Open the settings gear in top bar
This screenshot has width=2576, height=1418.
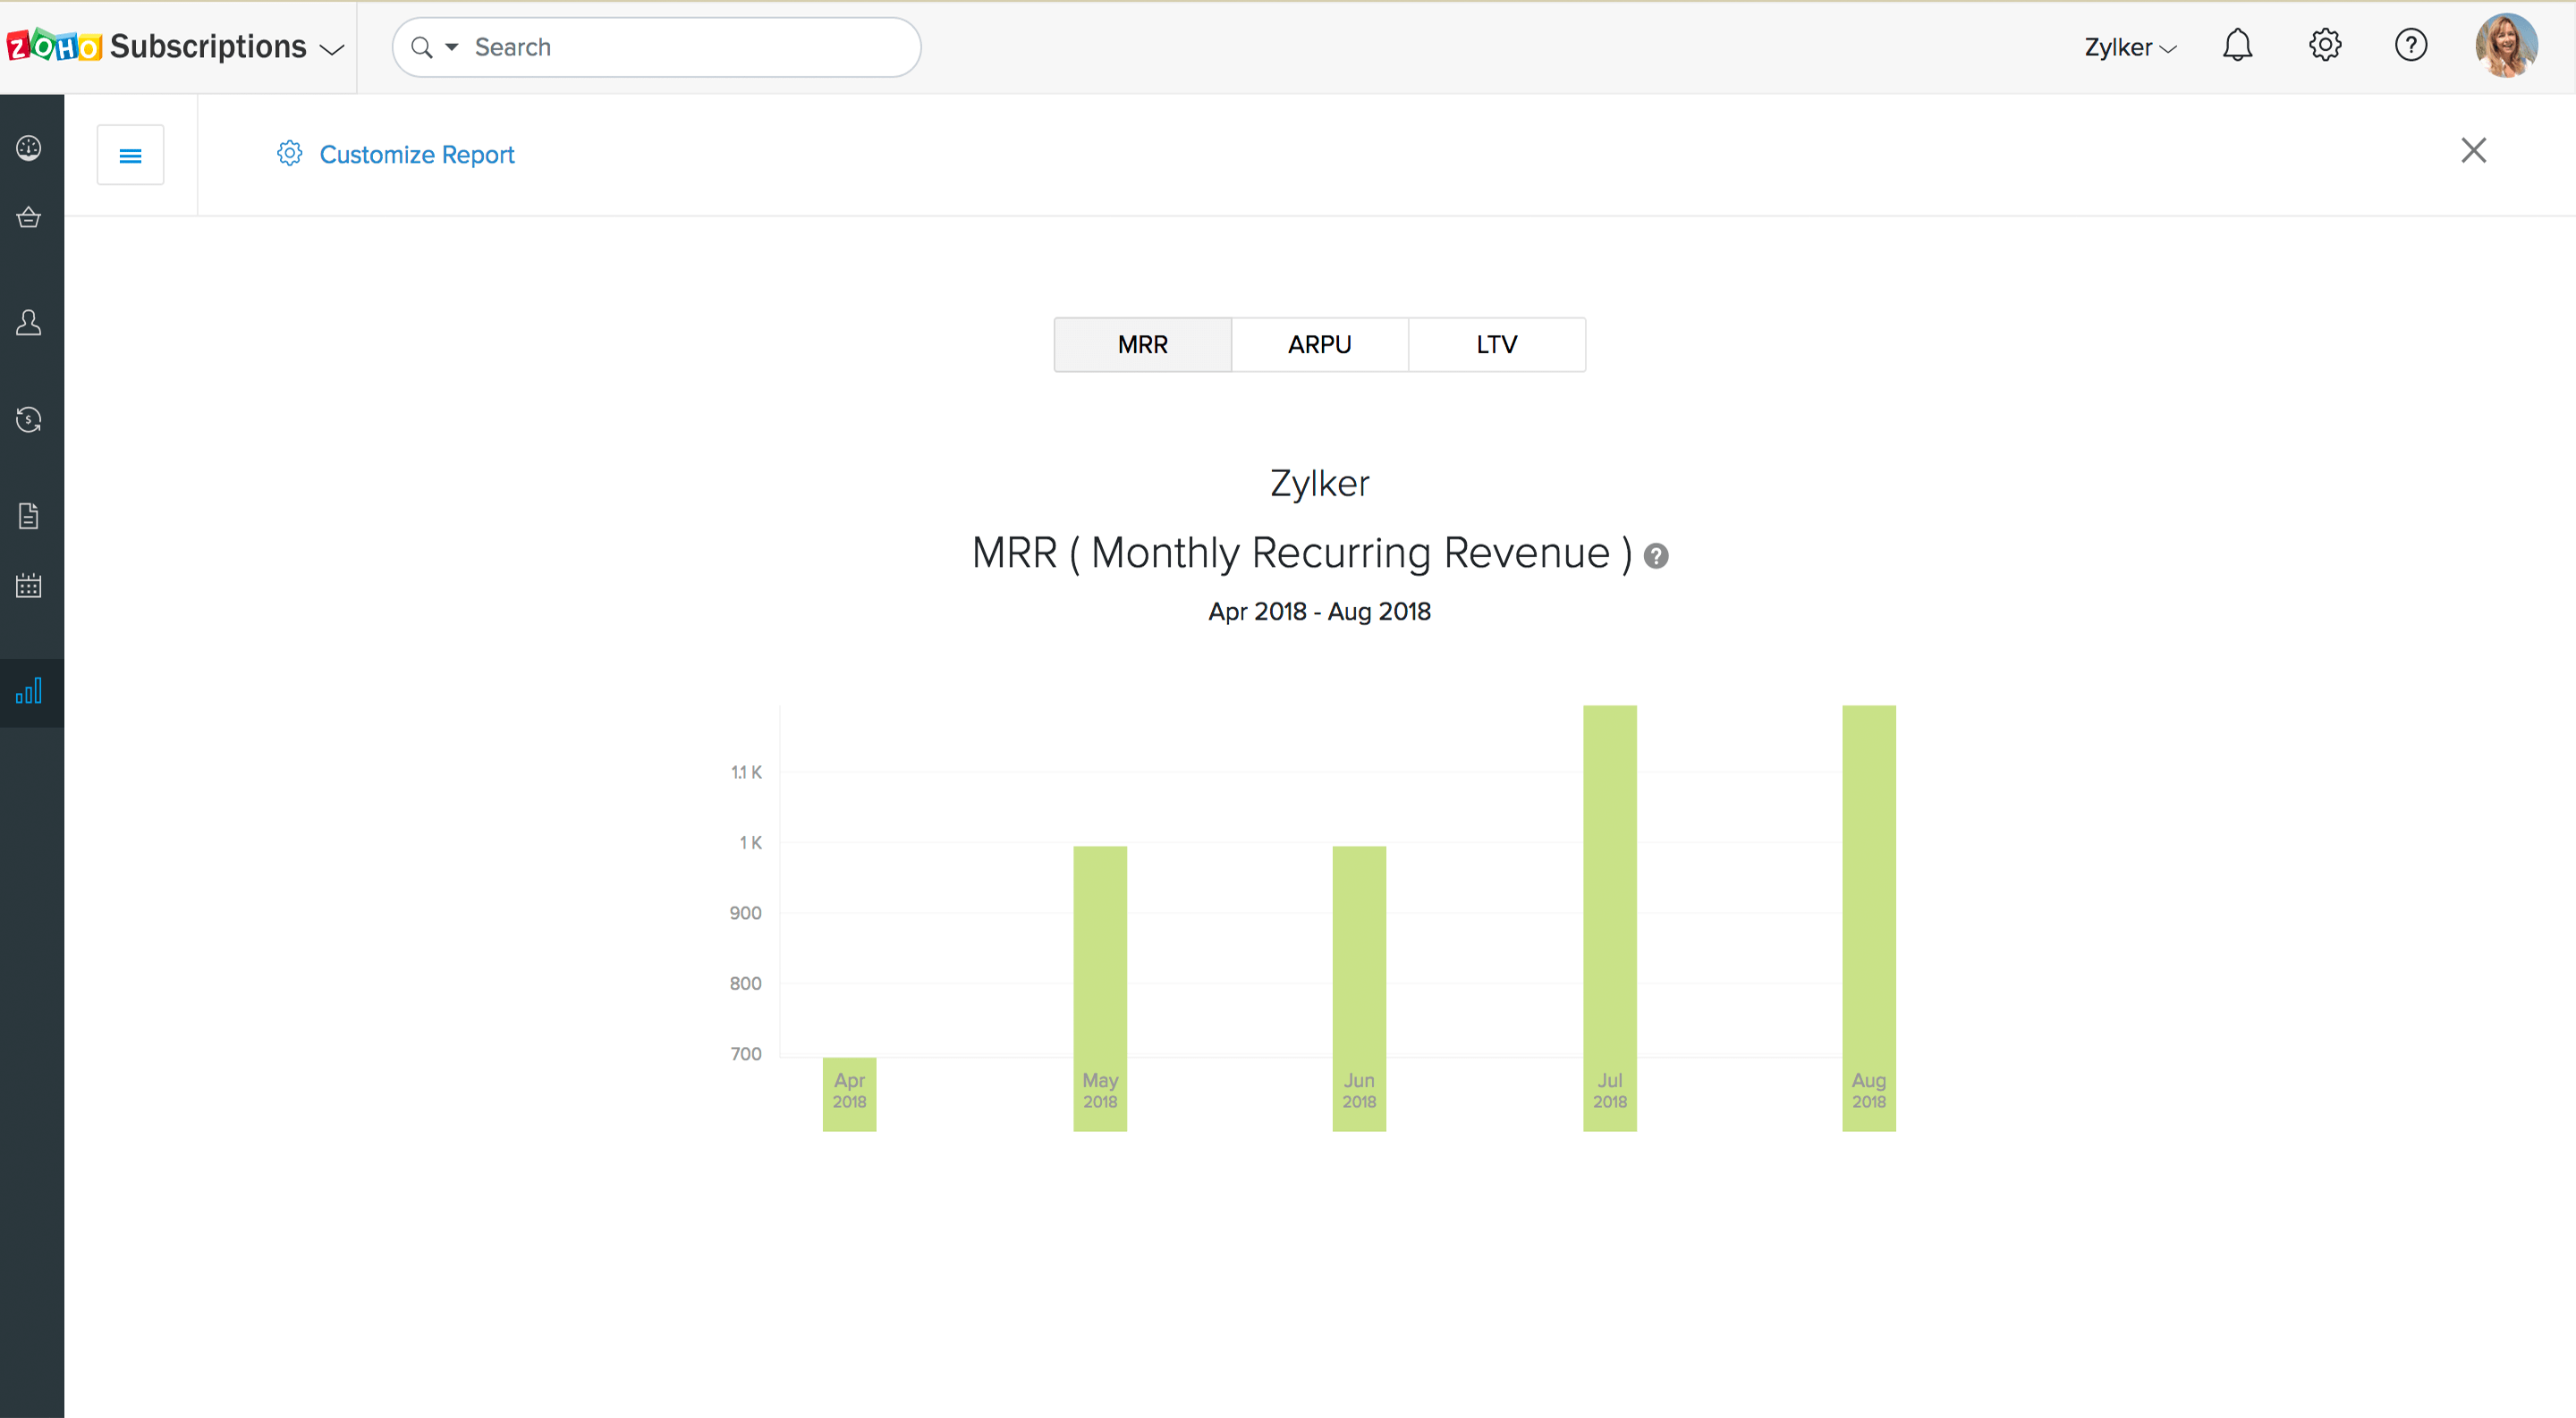click(2325, 46)
